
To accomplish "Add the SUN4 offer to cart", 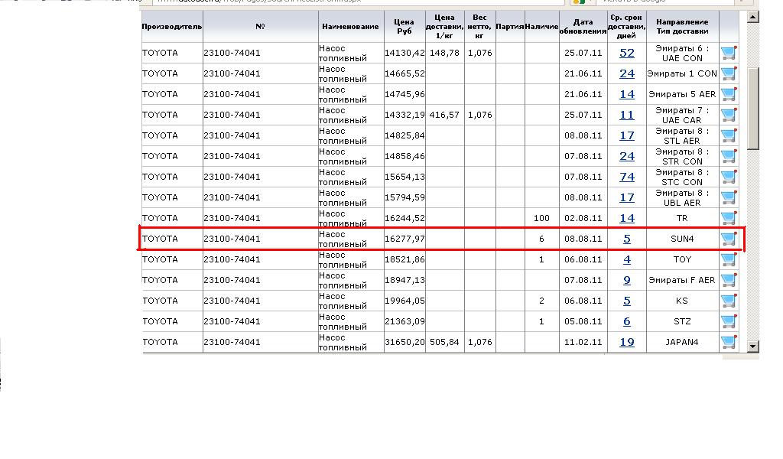I will click(729, 239).
